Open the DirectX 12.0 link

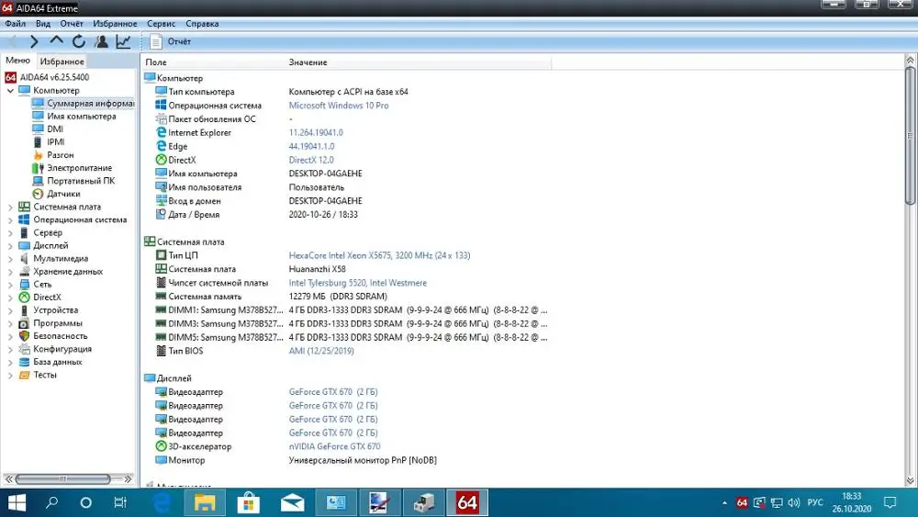pos(311,160)
